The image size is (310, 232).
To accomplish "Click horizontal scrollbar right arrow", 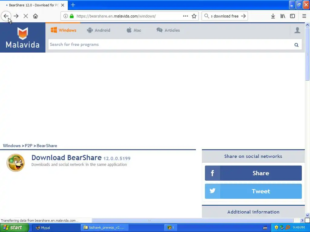I will pos(302,220).
